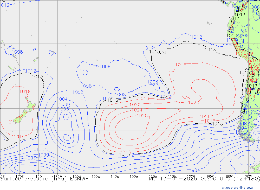This screenshot has width=260, height=190.
Task: Click the blue 1004 label above the 1000 label at 170W
Action: 62,99
